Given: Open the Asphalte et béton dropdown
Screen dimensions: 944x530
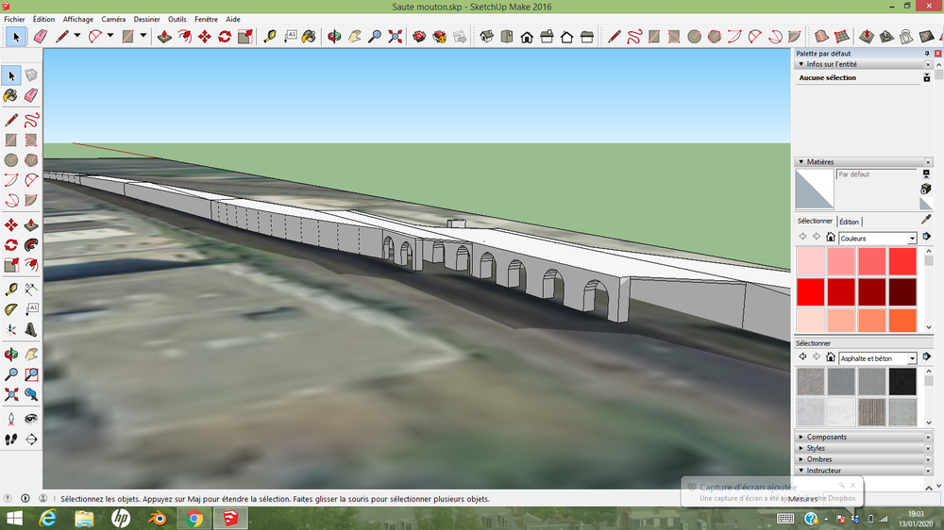Looking at the screenshot, I should 912,358.
